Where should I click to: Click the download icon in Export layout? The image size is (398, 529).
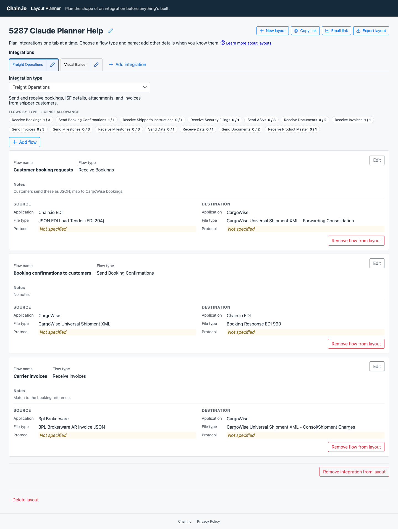click(358, 31)
